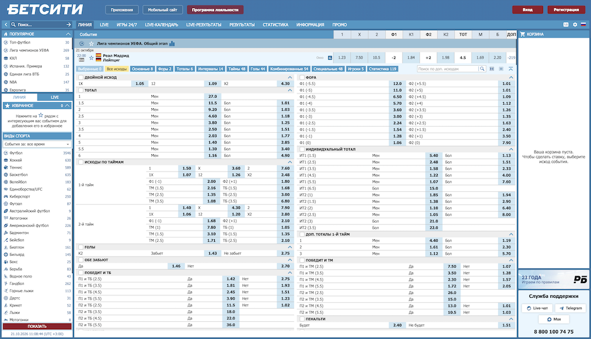Image resolution: width=591 pixels, height=339 pixels.
Task: Collapse the Двойной исход market
Action: point(290,78)
